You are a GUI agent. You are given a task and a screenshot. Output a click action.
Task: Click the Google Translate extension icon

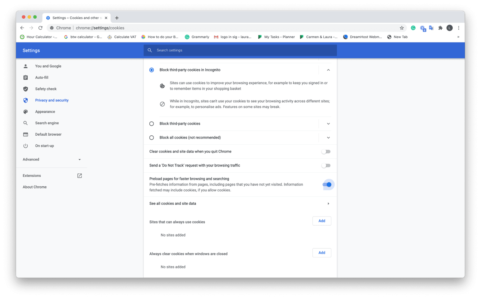pos(431,28)
